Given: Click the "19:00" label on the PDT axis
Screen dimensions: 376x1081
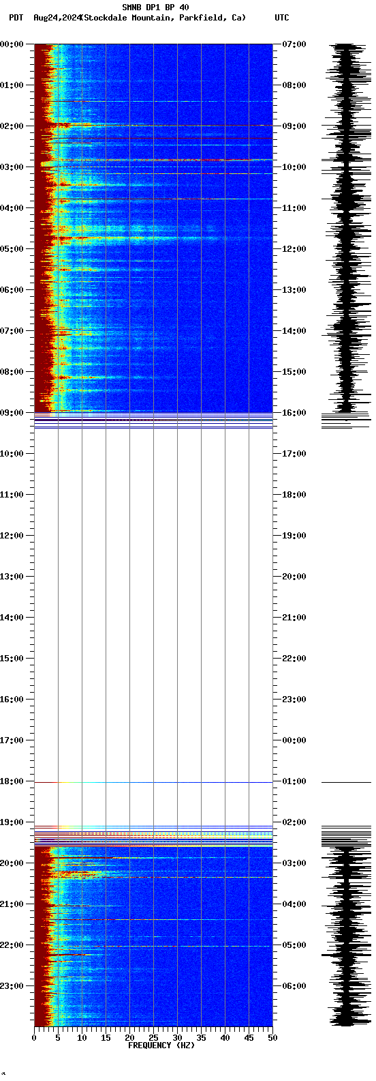Looking at the screenshot, I should tap(12, 822).
